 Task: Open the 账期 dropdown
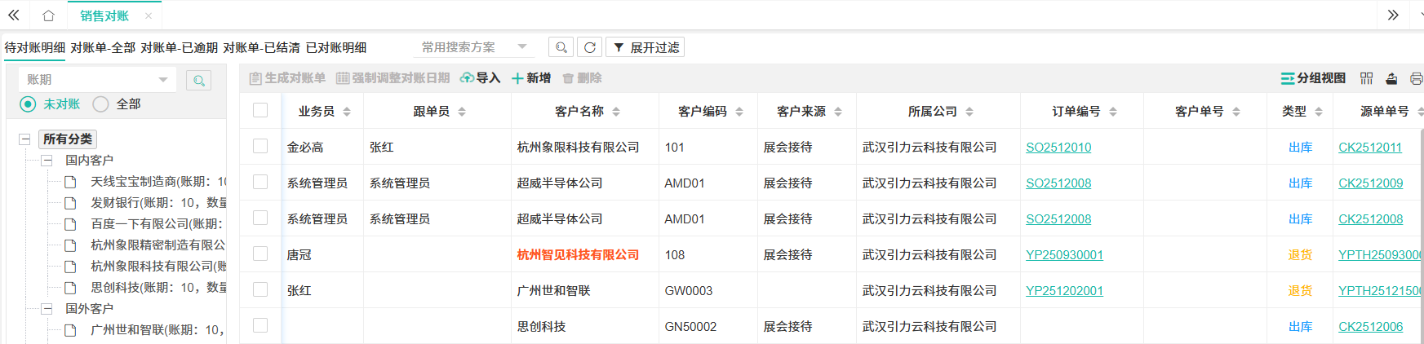[x=96, y=80]
